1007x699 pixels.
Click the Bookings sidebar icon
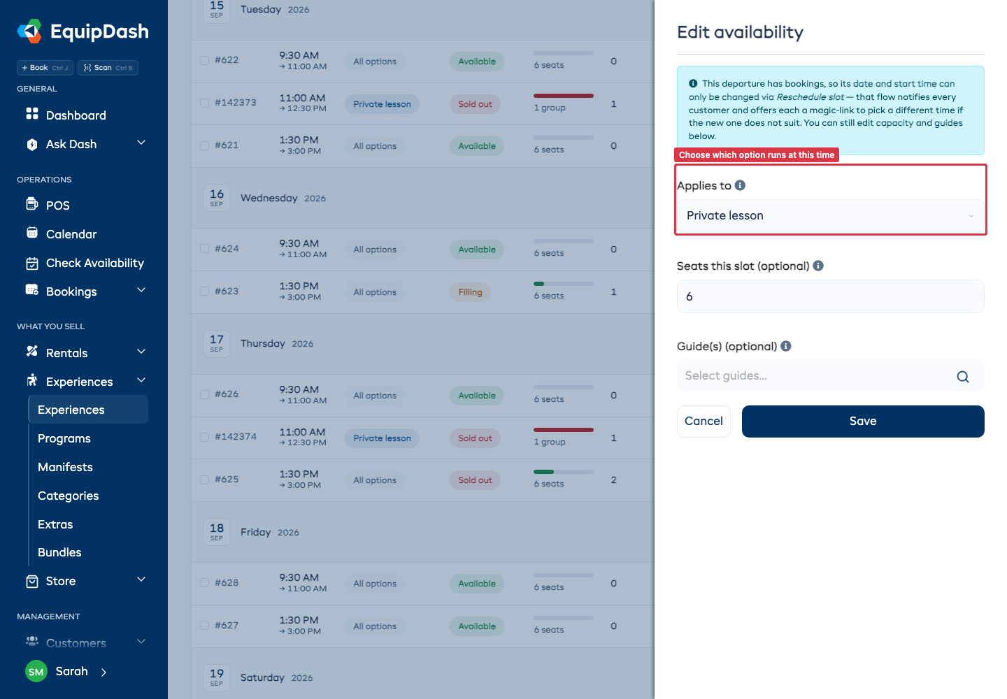coord(32,290)
